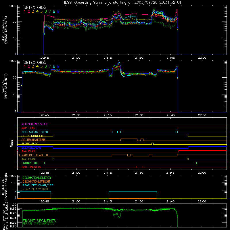Click the 22:00 time label under front segments plot

[x=202, y=58]
